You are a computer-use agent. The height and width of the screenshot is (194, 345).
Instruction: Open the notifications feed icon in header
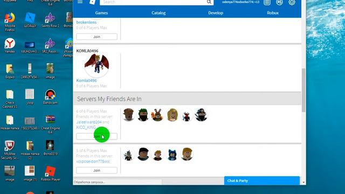coord(267,2)
